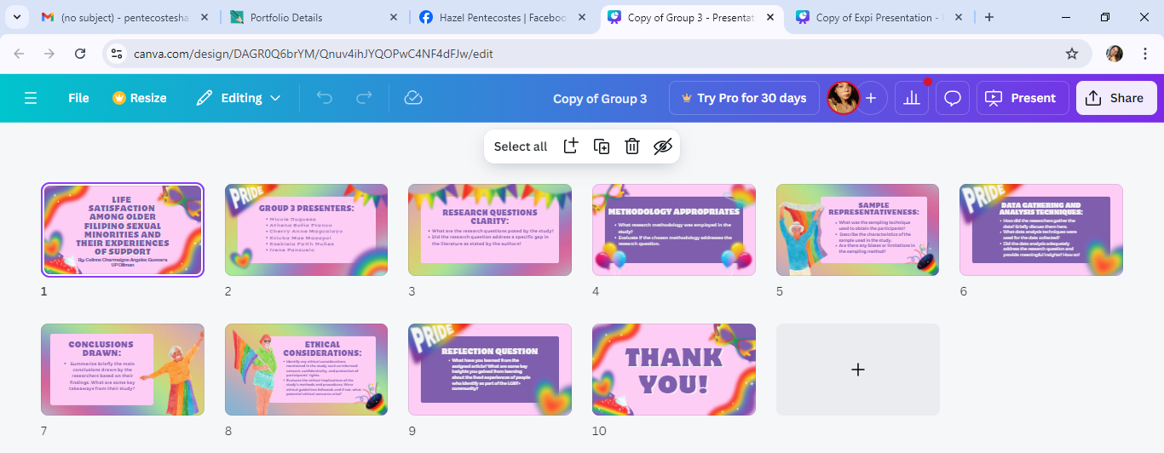Viewport: 1164px width, 453px height.
Task: Open the Chrome profile avatar
Action: tap(1115, 54)
